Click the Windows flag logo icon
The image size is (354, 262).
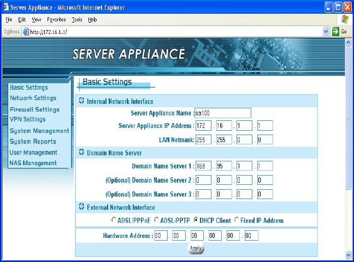click(345, 19)
